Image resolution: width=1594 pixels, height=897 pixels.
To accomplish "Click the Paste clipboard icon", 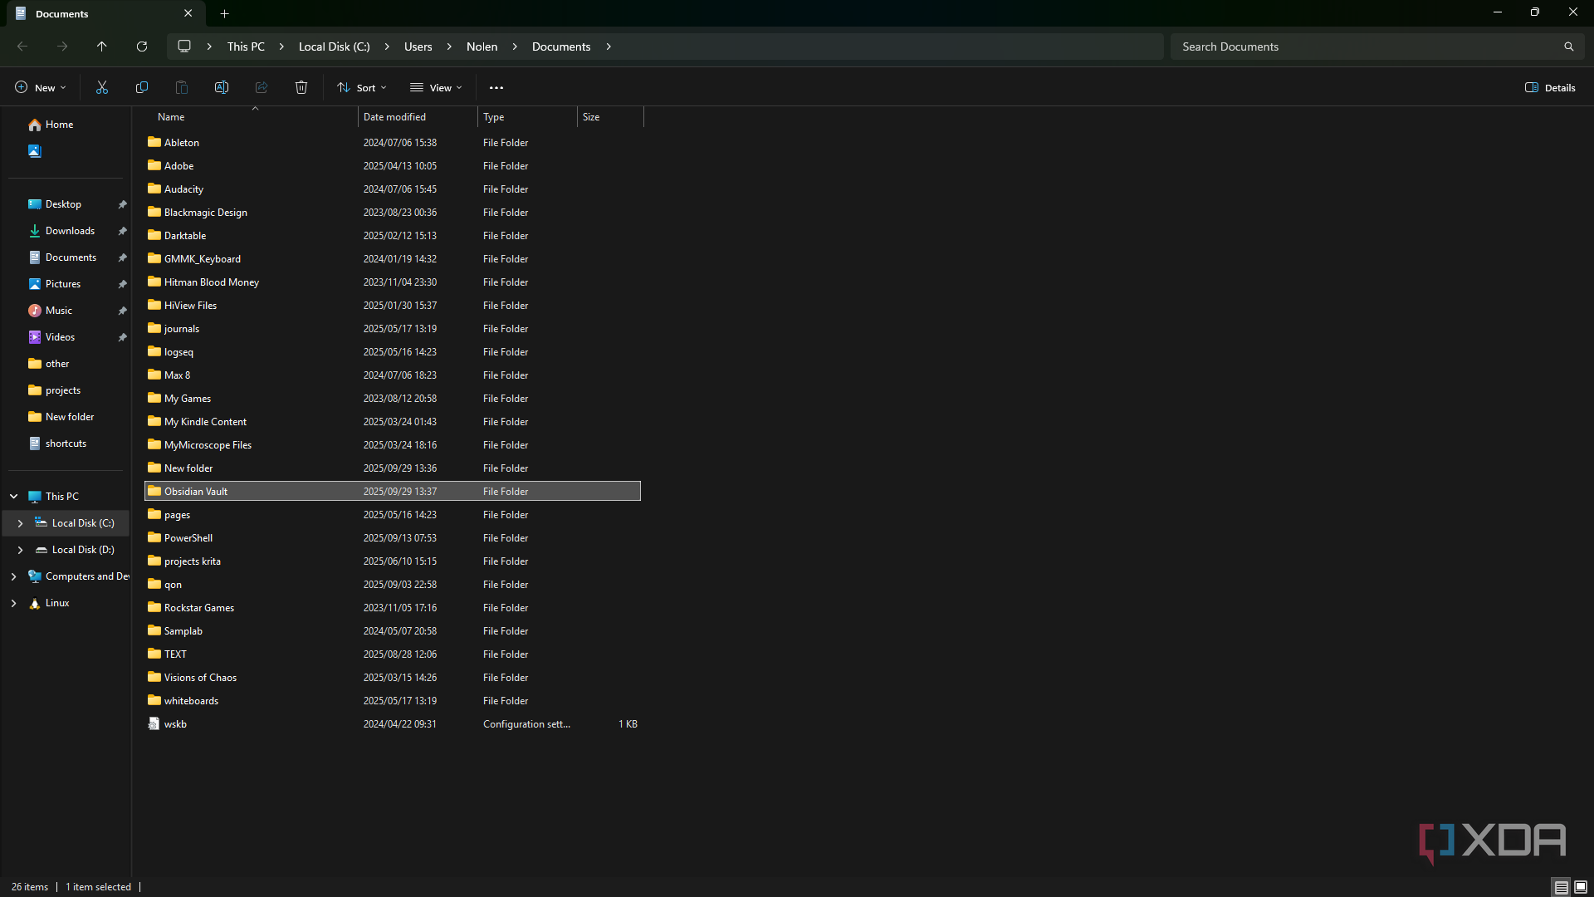I will tap(182, 87).
